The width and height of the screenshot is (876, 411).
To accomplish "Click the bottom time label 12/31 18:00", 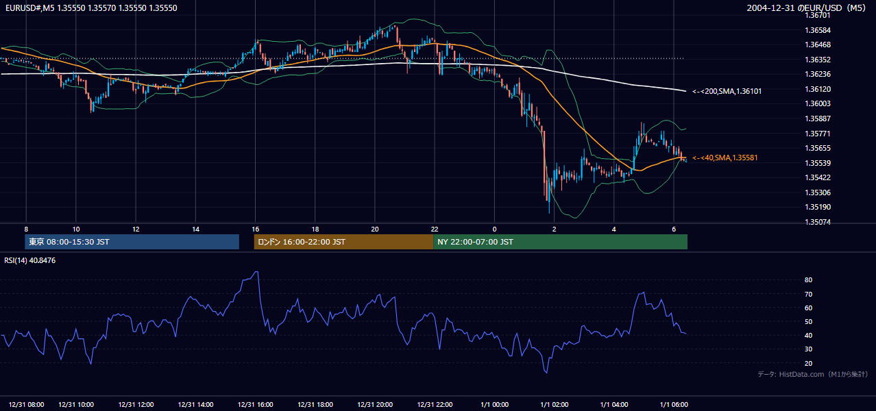I will [x=315, y=404].
